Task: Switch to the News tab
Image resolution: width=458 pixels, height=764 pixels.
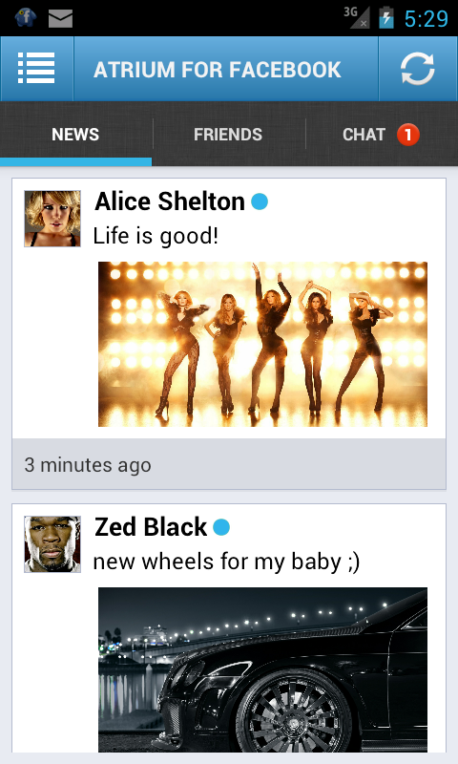Action: click(75, 135)
